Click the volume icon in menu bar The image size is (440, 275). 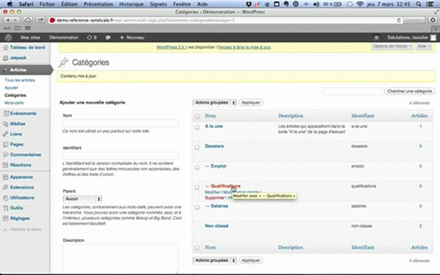[316, 4]
